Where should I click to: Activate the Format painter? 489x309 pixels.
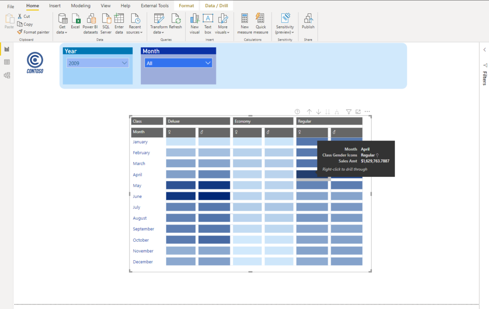(33, 32)
